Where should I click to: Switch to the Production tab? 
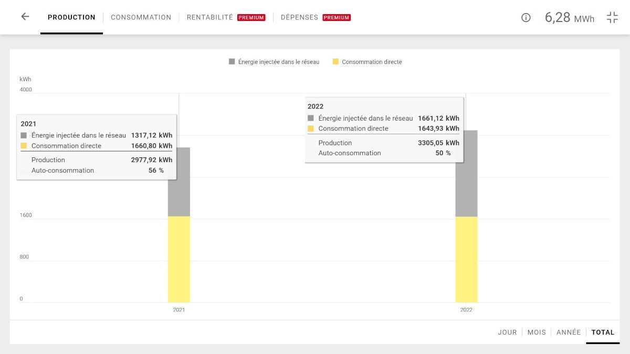point(71,17)
